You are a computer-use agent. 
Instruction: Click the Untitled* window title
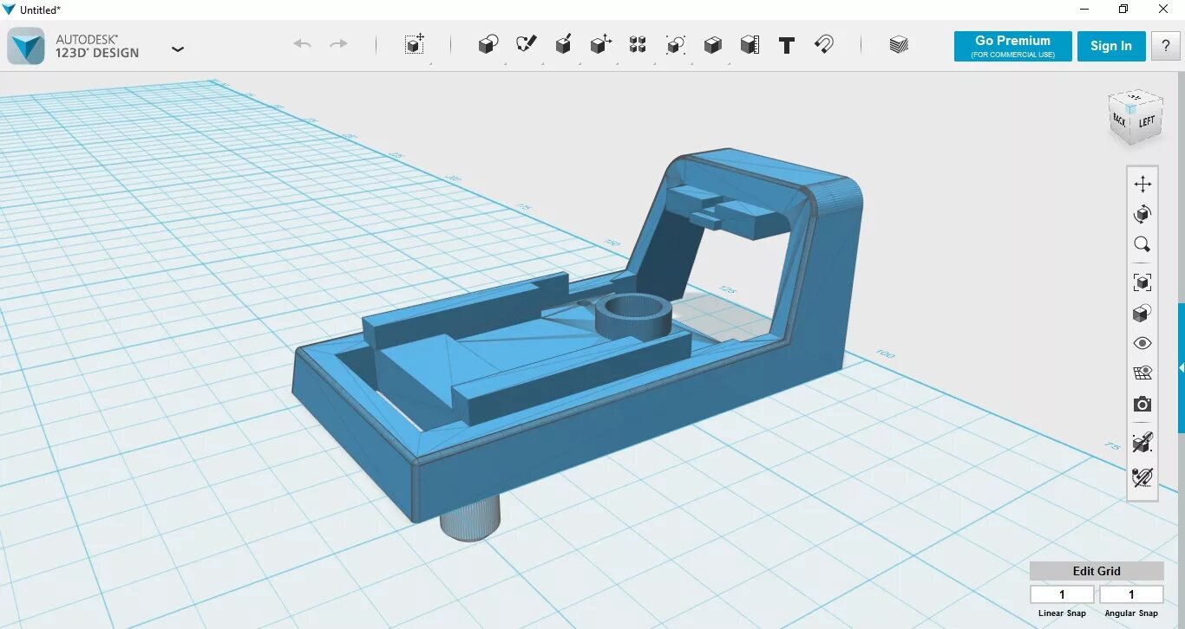tap(40, 10)
